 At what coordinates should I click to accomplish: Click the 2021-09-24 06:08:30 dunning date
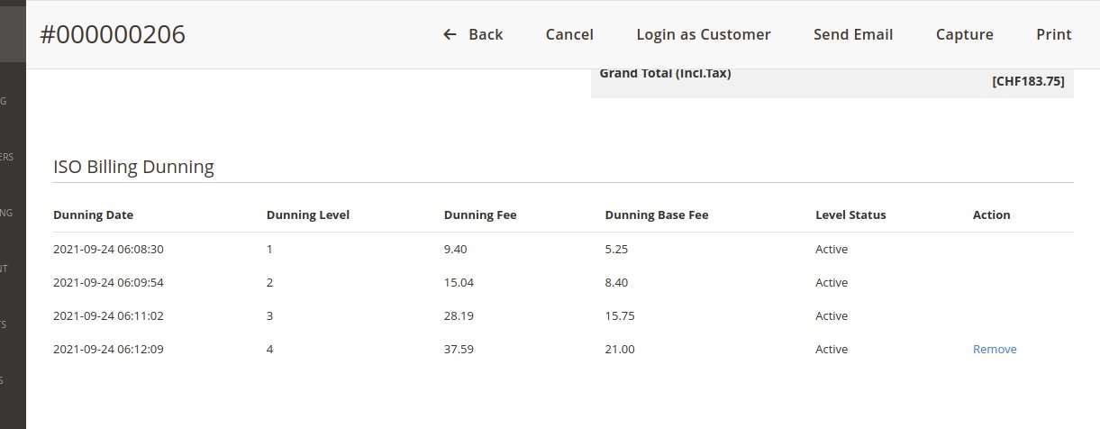point(108,250)
